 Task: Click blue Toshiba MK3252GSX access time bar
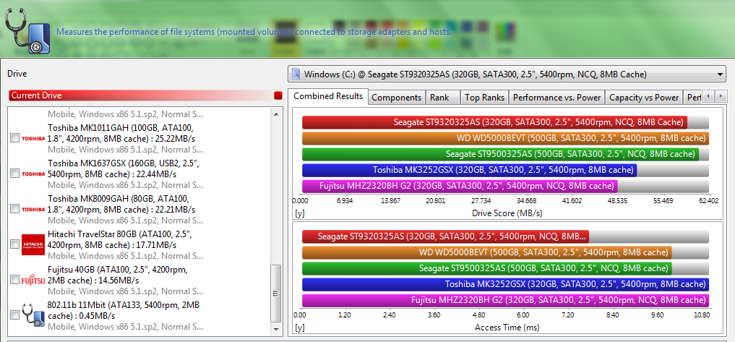point(505,284)
